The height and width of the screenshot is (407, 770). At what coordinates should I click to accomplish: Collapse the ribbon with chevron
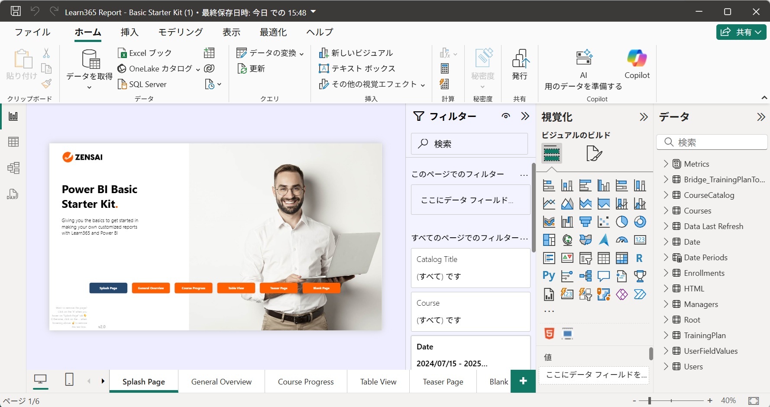[x=764, y=98]
